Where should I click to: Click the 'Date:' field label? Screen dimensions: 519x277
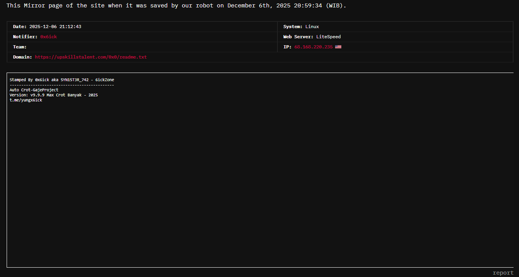(x=20, y=27)
